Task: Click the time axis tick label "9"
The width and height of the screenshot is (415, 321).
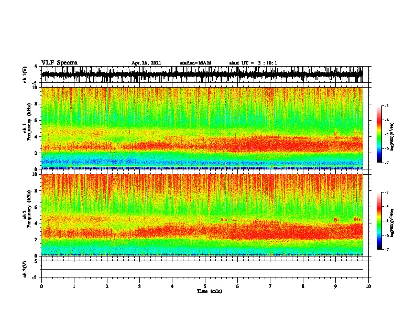Action: 335,286
